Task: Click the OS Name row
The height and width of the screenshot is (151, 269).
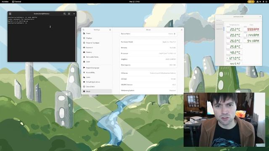Action: (148, 73)
